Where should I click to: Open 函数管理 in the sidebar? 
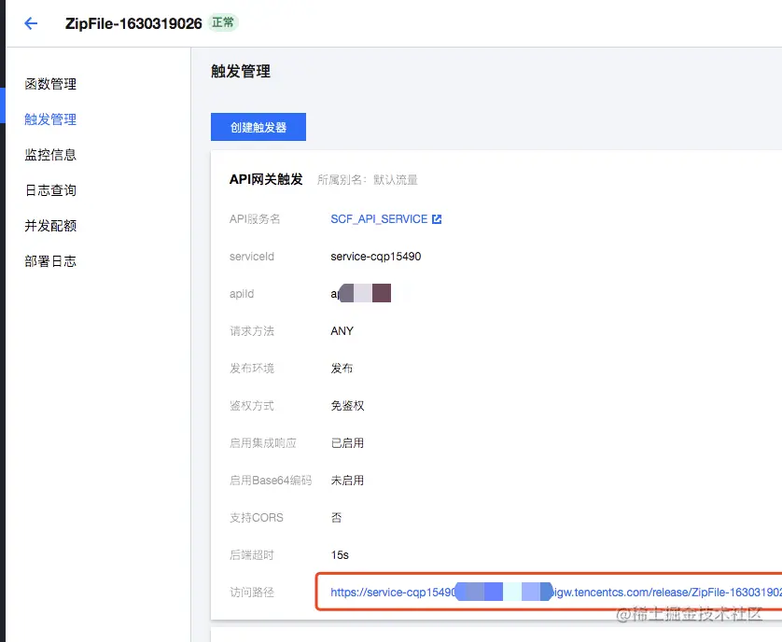tap(50, 84)
